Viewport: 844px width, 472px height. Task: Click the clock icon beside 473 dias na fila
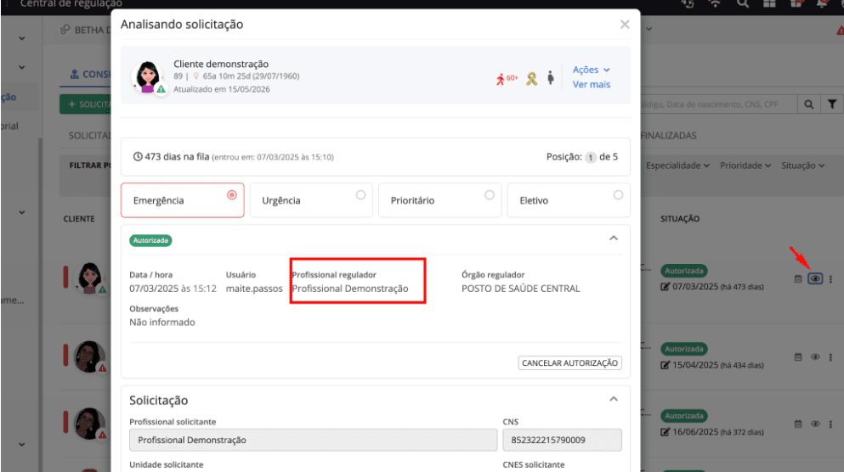point(138,156)
